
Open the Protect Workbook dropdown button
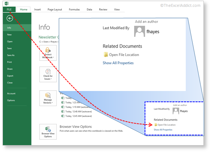tap(48, 53)
